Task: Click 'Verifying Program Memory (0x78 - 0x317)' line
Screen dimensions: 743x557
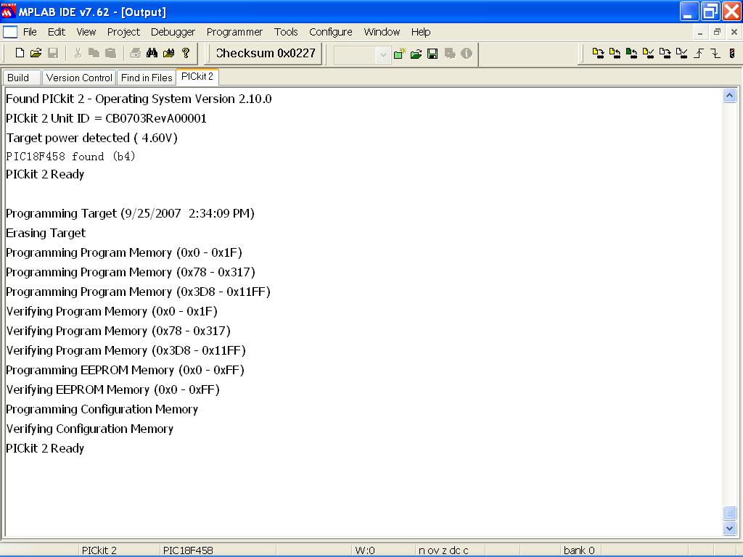Action: (118, 331)
